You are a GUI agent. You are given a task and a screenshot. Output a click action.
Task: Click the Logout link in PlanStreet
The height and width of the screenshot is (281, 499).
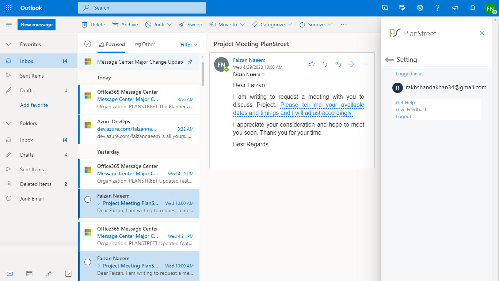pos(404,116)
